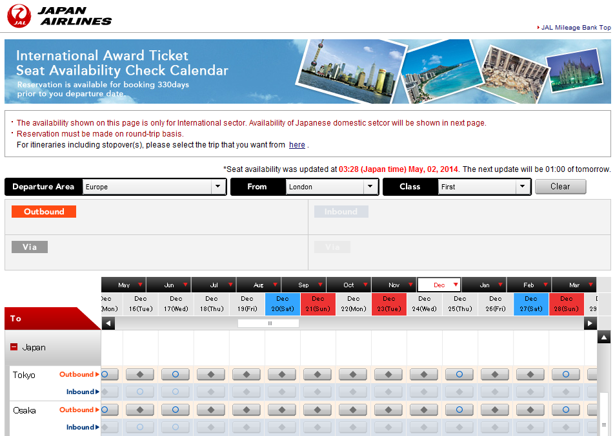Viewport: 615px width, 436px height.
Task: Click the horizontal date scrollbar thumb
Action: 268,323
